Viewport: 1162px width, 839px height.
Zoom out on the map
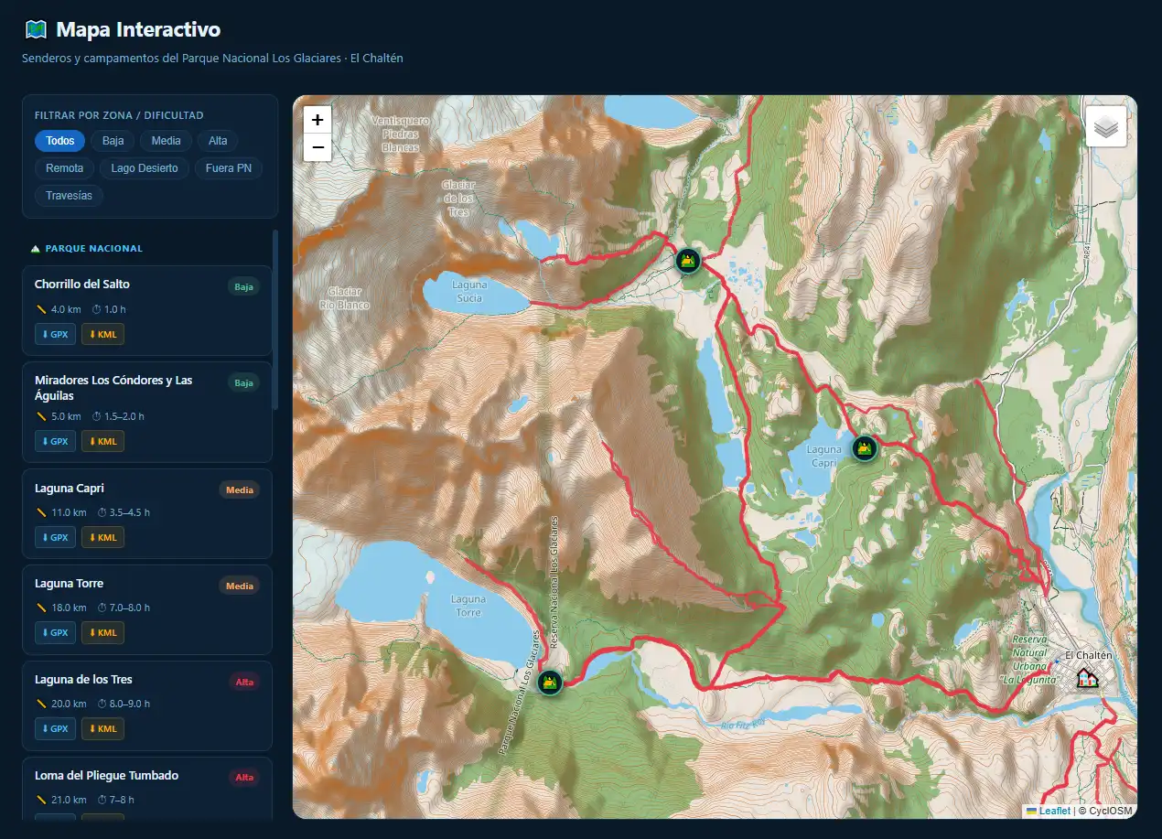pos(317,146)
